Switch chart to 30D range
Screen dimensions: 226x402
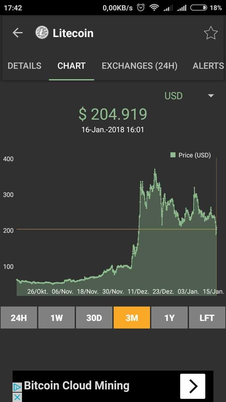pyautogui.click(x=94, y=318)
